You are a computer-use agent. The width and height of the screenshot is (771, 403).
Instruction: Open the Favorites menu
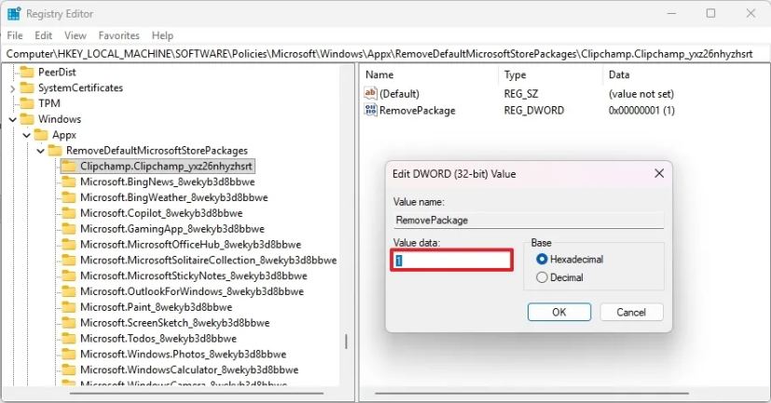click(118, 35)
